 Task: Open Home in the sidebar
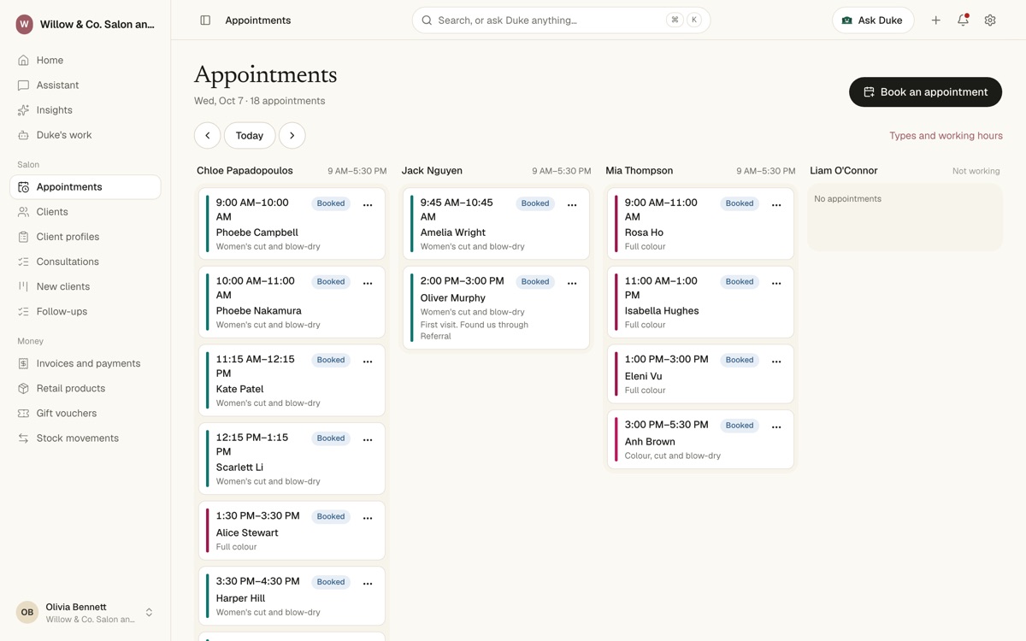85,61
